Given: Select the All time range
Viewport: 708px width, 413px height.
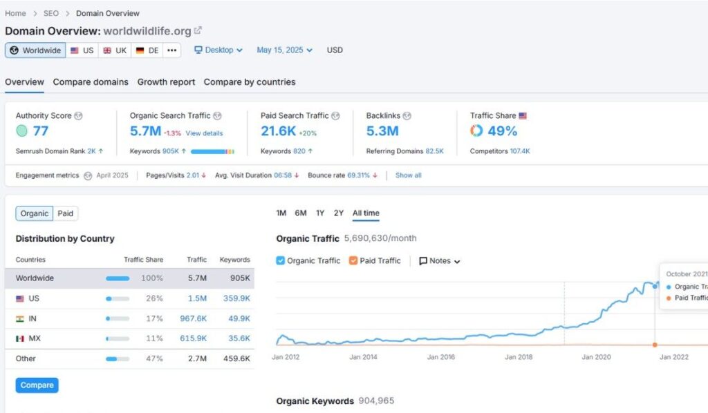Looking at the screenshot, I should tap(366, 213).
